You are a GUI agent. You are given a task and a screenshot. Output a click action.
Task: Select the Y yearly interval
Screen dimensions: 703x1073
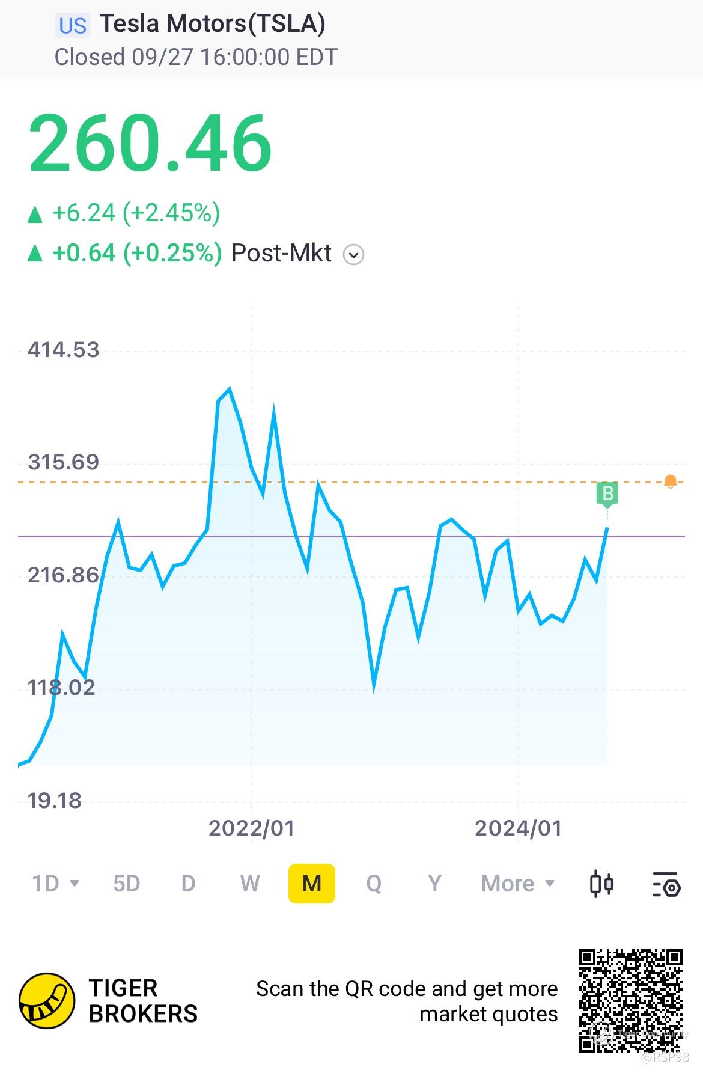[434, 884]
